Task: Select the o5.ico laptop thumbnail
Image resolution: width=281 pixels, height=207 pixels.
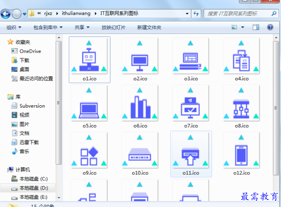Action: pos(89,103)
